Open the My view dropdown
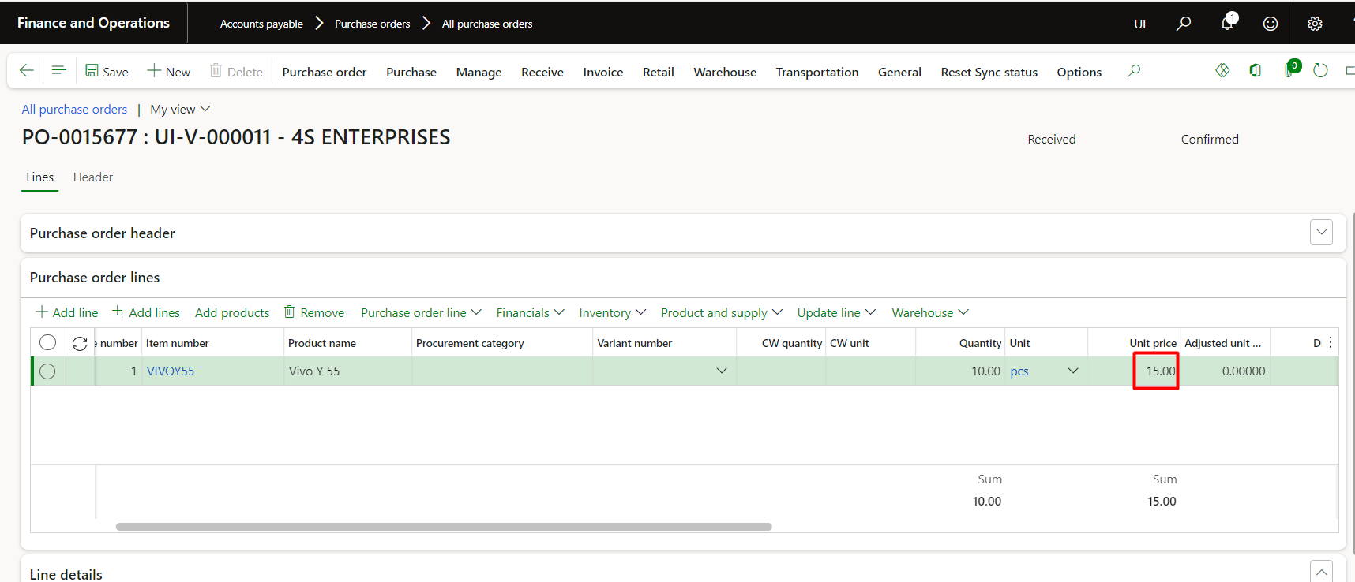 (180, 109)
